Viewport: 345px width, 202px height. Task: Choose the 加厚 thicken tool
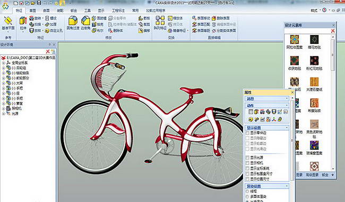coord(51,24)
